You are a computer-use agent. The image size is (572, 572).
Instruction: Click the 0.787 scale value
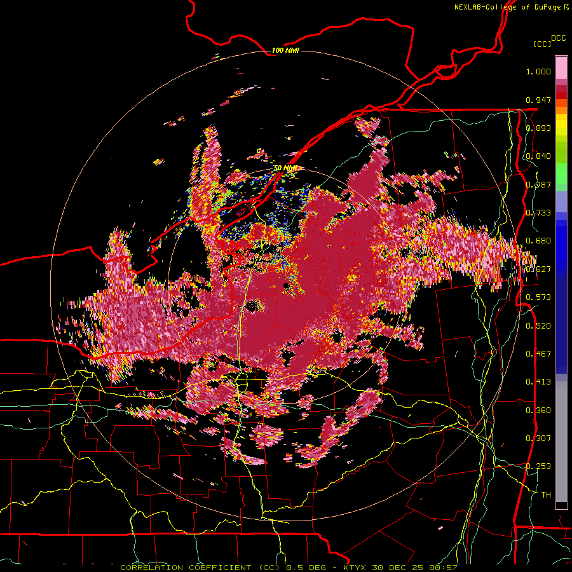[538, 184]
